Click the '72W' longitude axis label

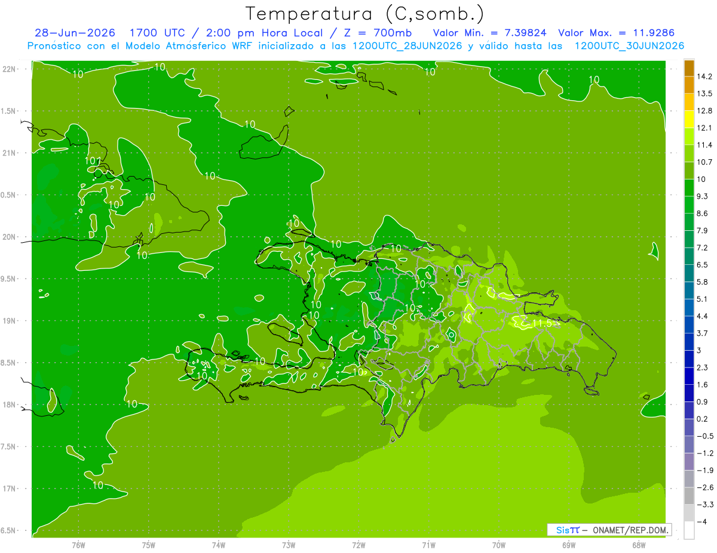358,544
